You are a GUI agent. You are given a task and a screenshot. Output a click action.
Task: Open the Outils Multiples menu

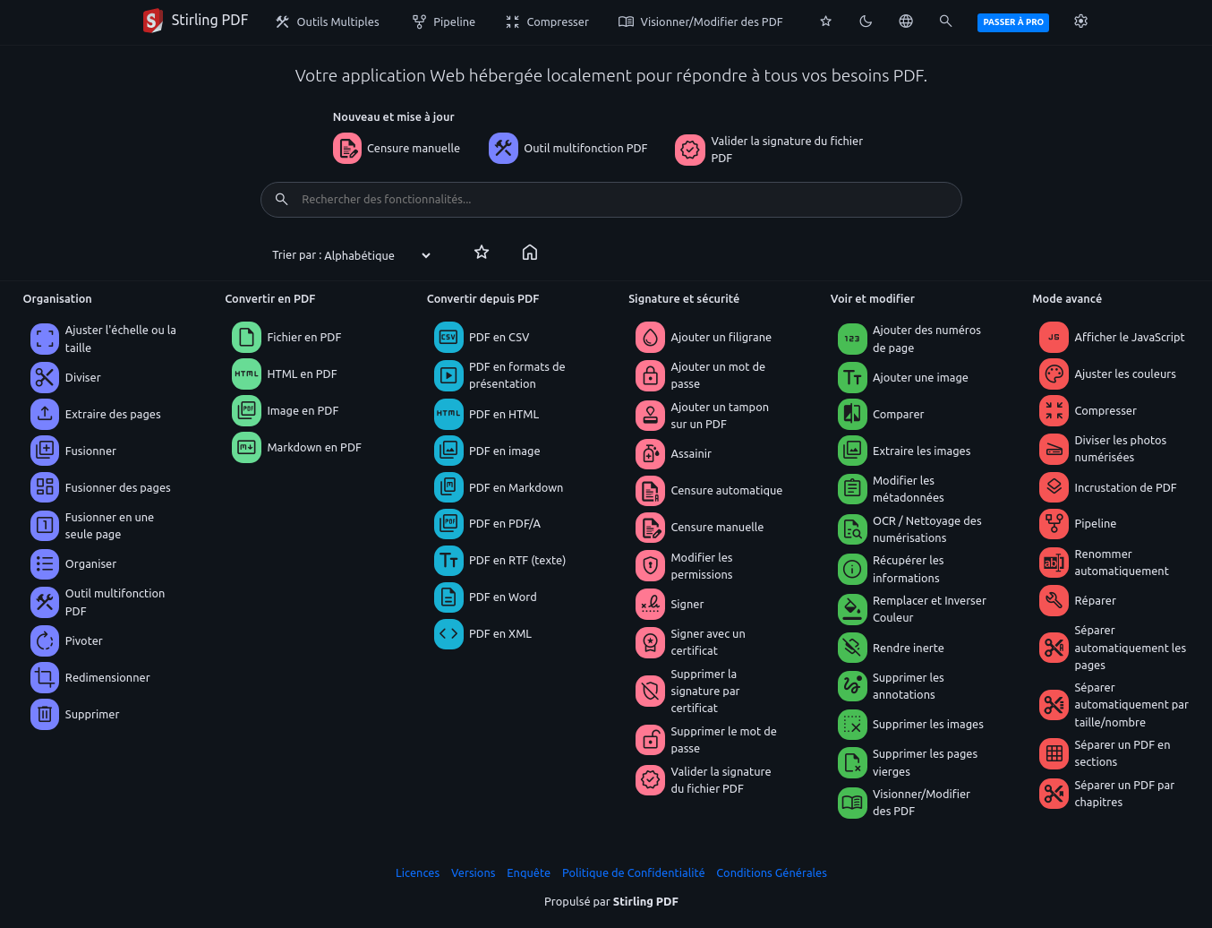(x=327, y=21)
